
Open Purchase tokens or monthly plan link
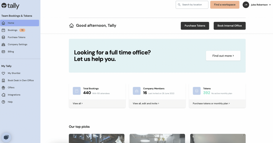point(211,104)
